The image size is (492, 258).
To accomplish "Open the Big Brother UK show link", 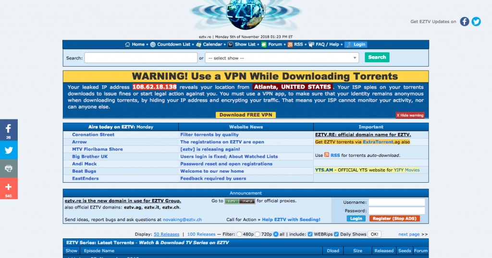I will click(90, 156).
